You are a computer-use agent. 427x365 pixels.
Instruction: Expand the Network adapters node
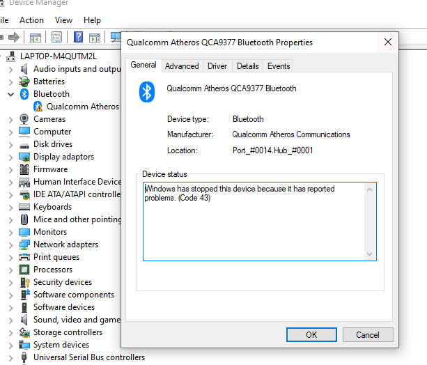coord(11,245)
